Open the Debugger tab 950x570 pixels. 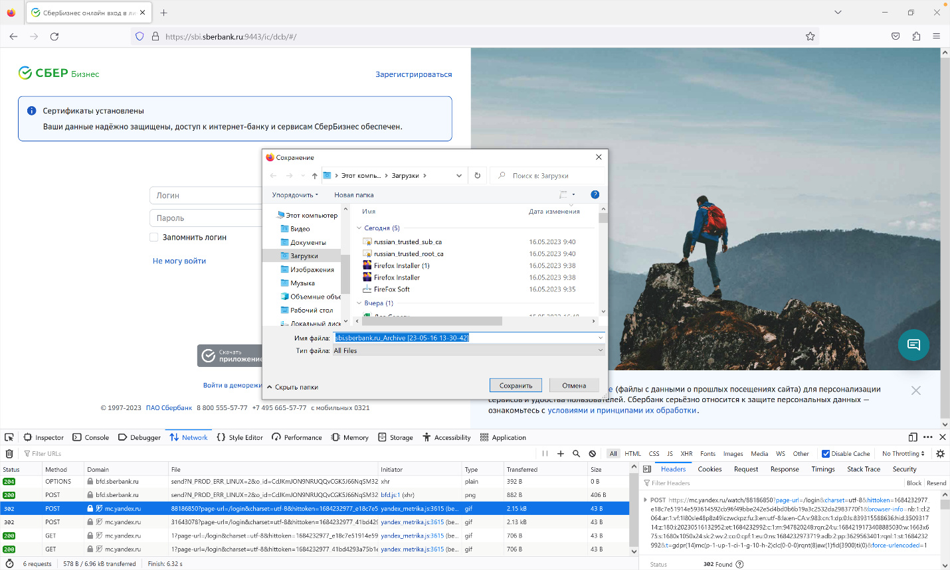[x=140, y=437]
